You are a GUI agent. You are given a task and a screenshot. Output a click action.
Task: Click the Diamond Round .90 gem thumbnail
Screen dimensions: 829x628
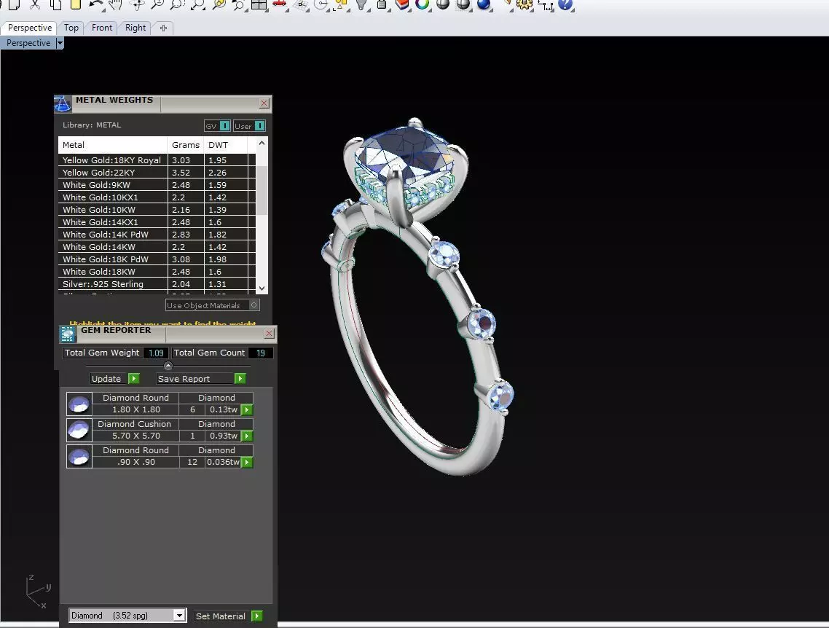[x=79, y=457]
